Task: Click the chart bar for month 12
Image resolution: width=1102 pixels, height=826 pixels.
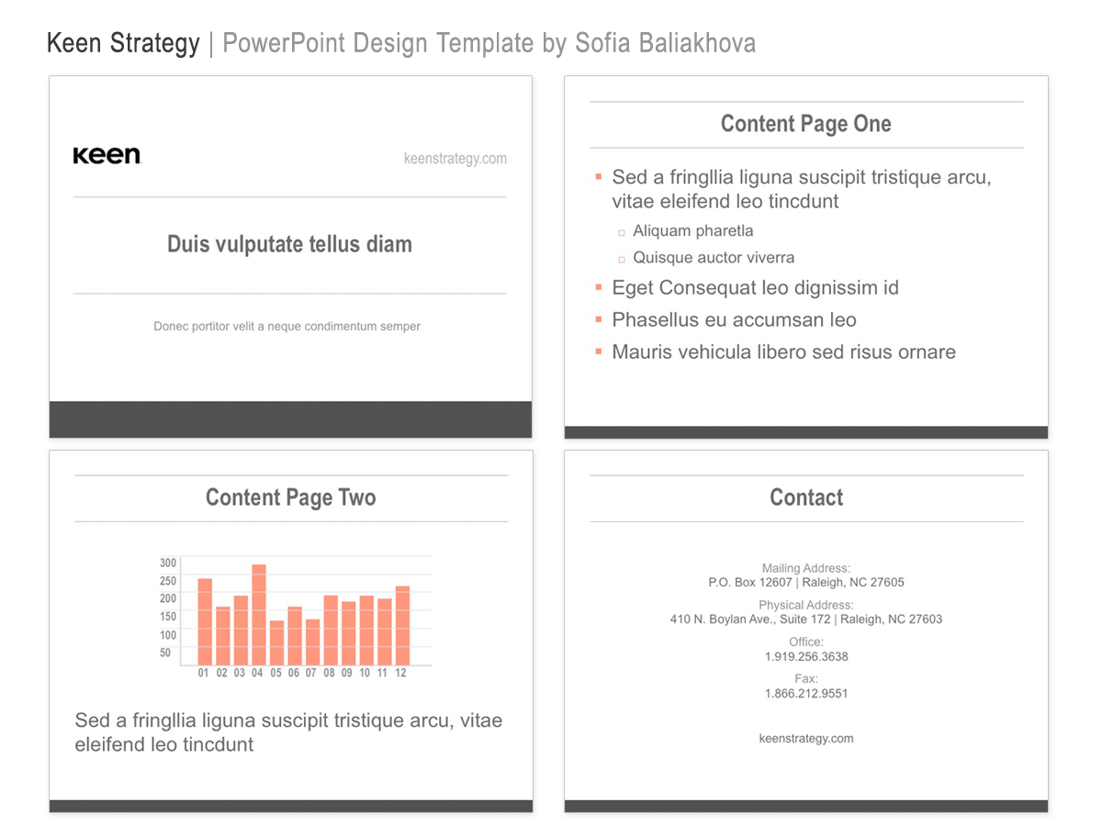Action: point(402,626)
